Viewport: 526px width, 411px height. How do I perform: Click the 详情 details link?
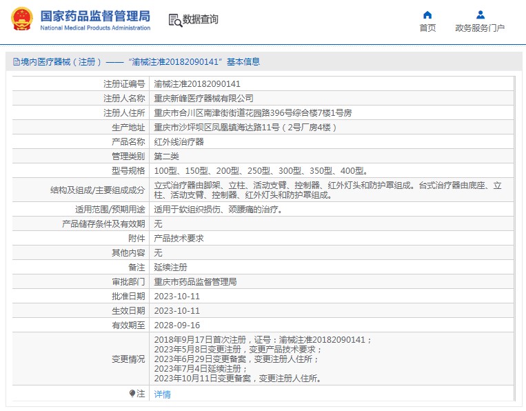(163, 394)
